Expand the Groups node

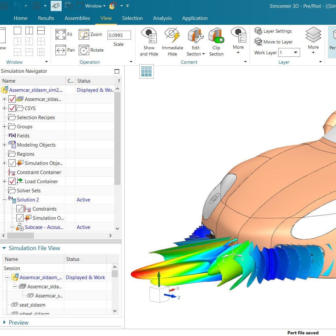[4, 126]
